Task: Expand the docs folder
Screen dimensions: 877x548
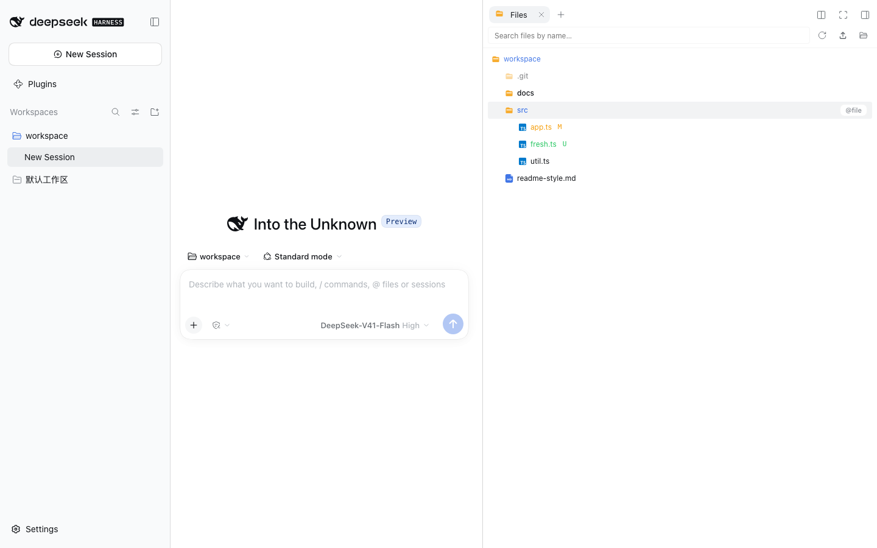Action: pyautogui.click(x=680, y=93)
